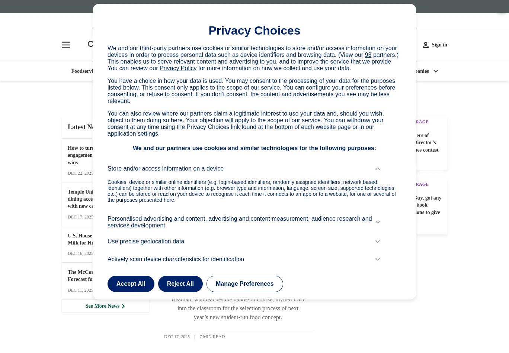509x353 pixels.
Task: Expand Personalised advertising and content section
Action: click(x=378, y=222)
